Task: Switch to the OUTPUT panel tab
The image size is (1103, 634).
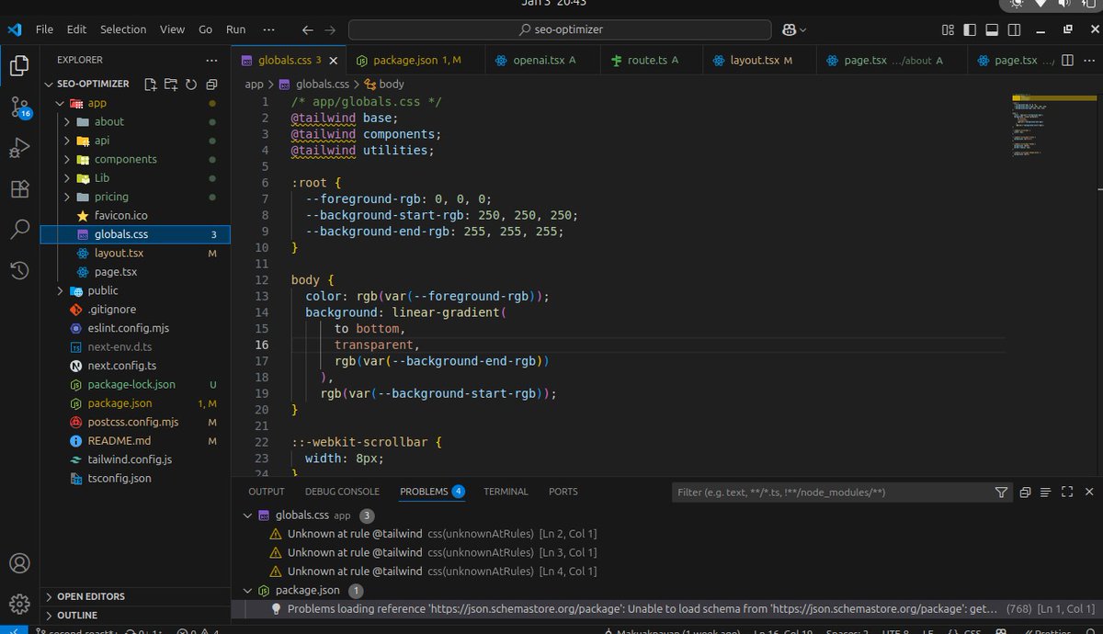Action: (267, 492)
